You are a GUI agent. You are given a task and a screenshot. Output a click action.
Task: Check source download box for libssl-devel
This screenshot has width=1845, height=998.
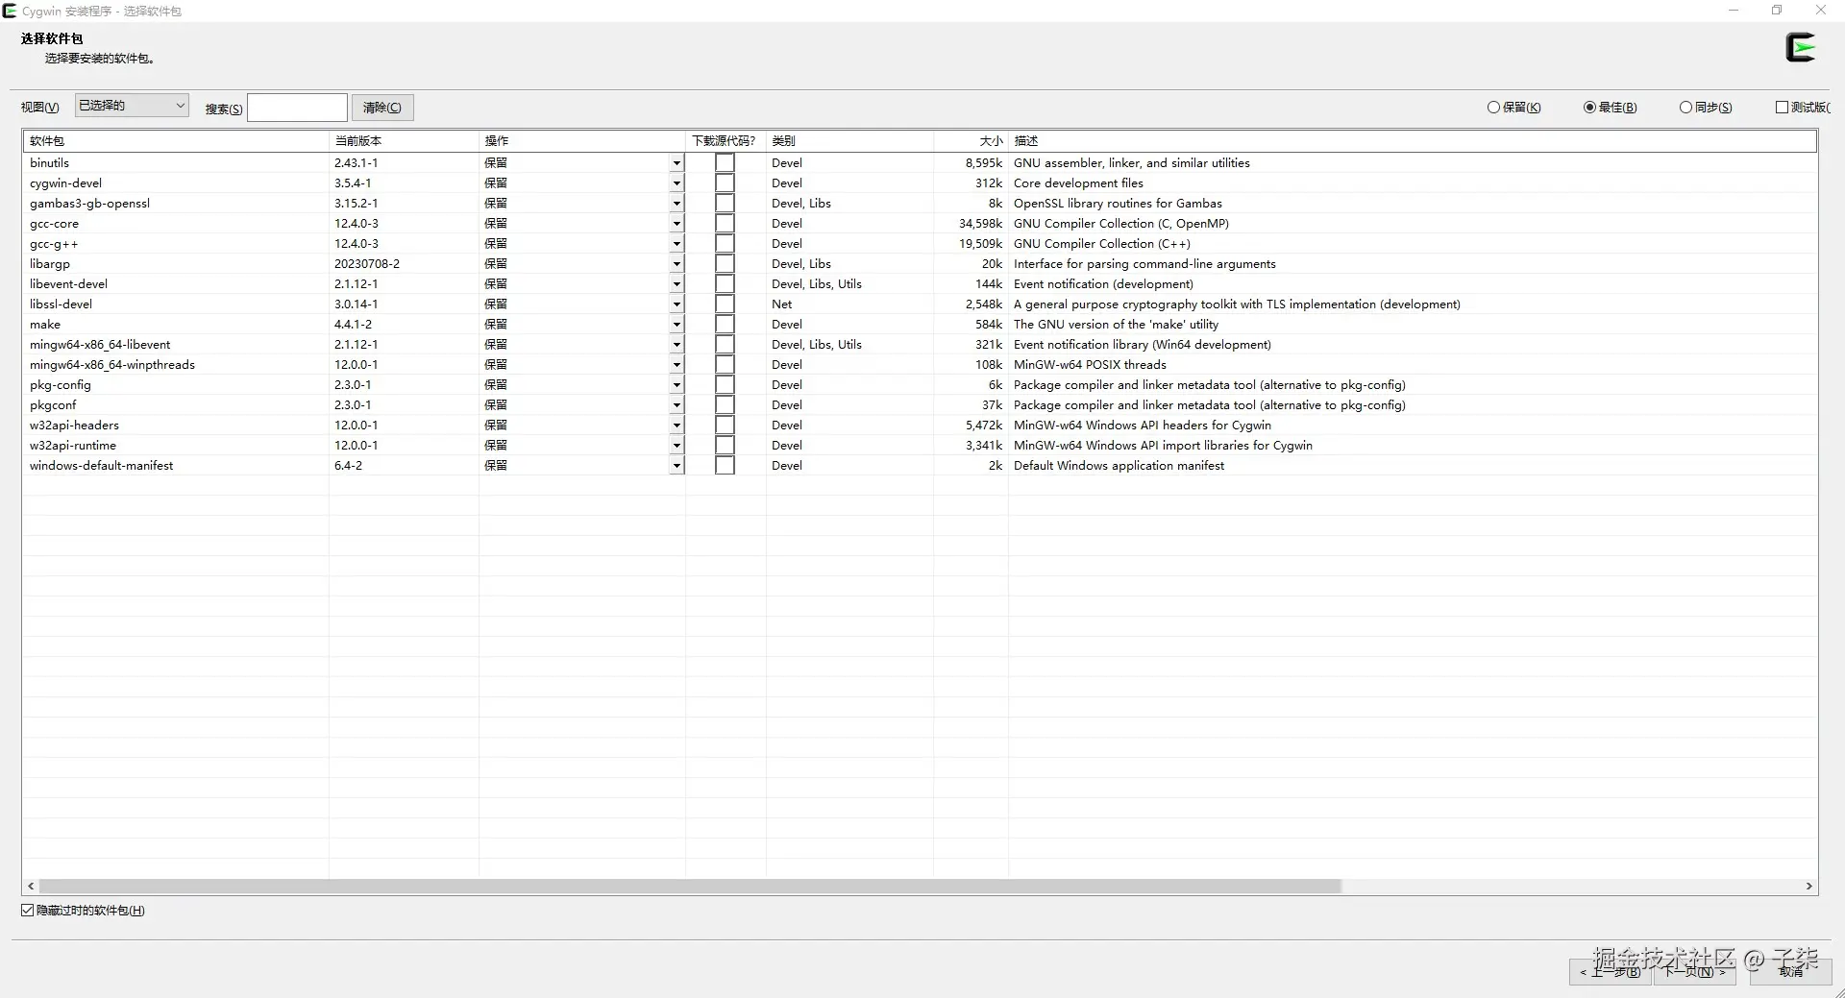(725, 304)
